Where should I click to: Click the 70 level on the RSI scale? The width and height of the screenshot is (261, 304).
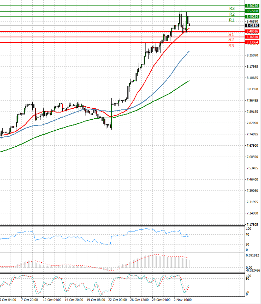coord(247,234)
